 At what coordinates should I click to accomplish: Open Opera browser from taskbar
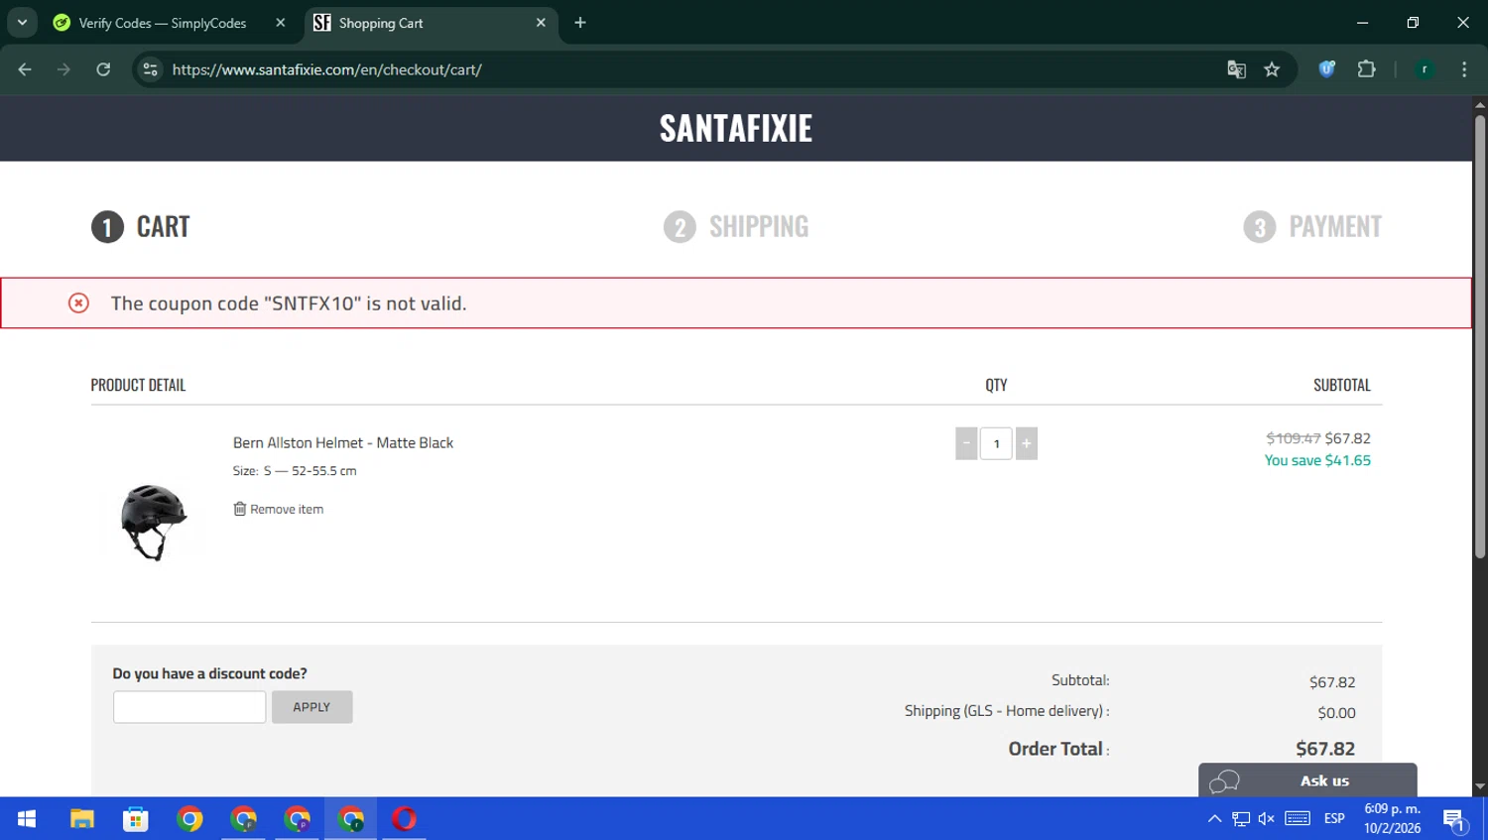tap(404, 818)
